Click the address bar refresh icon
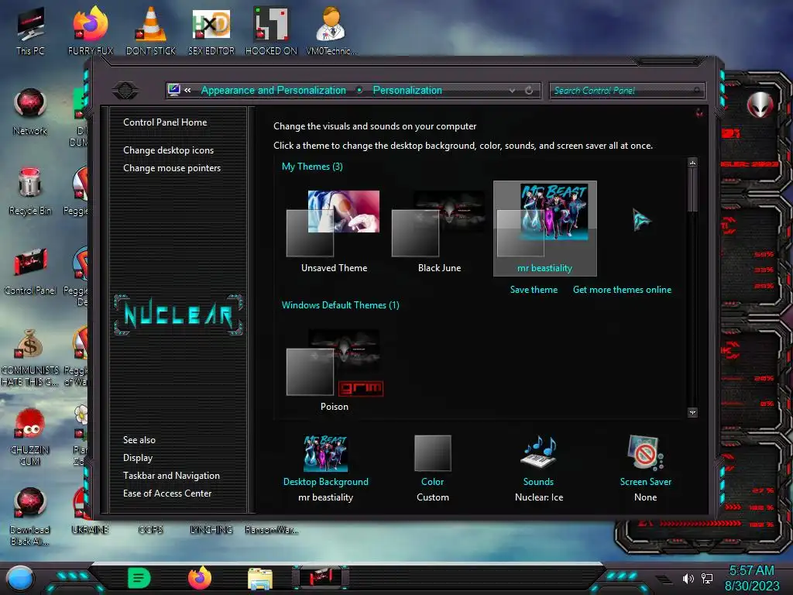Screen dimensions: 793x595 pos(529,91)
